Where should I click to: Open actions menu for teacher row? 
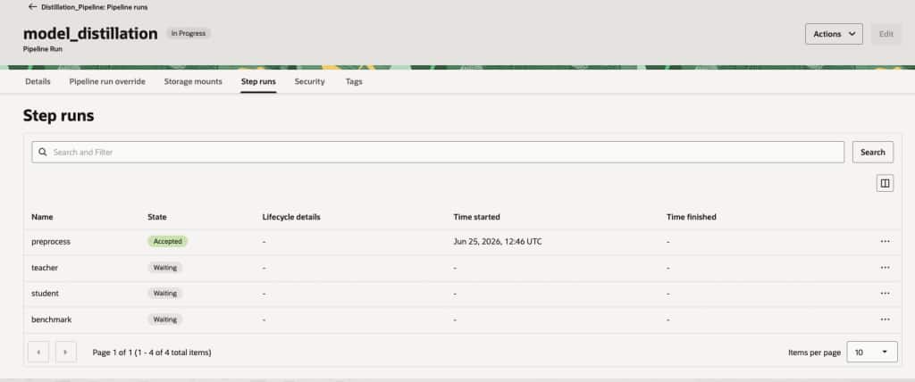point(885,268)
